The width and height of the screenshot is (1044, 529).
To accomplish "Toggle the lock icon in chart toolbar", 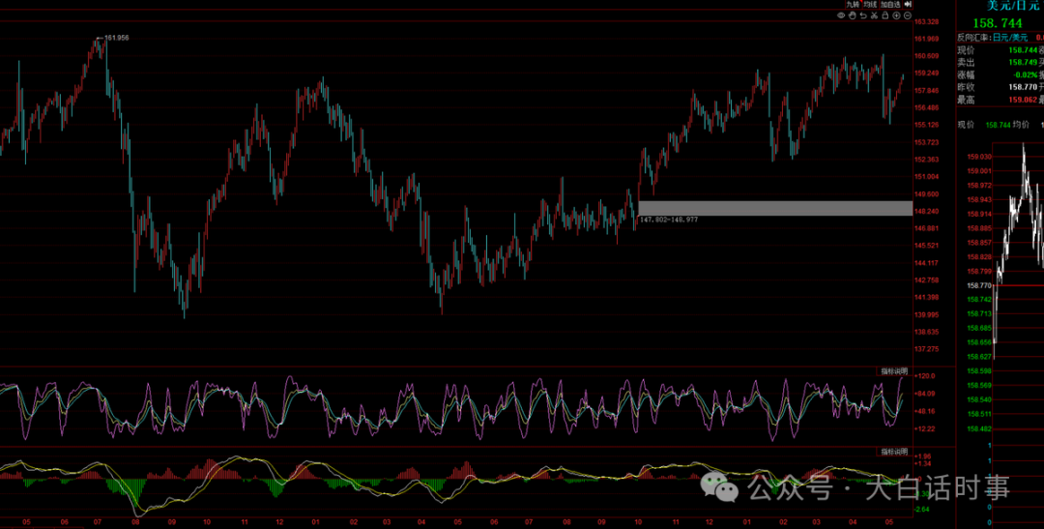I will tap(884, 15).
